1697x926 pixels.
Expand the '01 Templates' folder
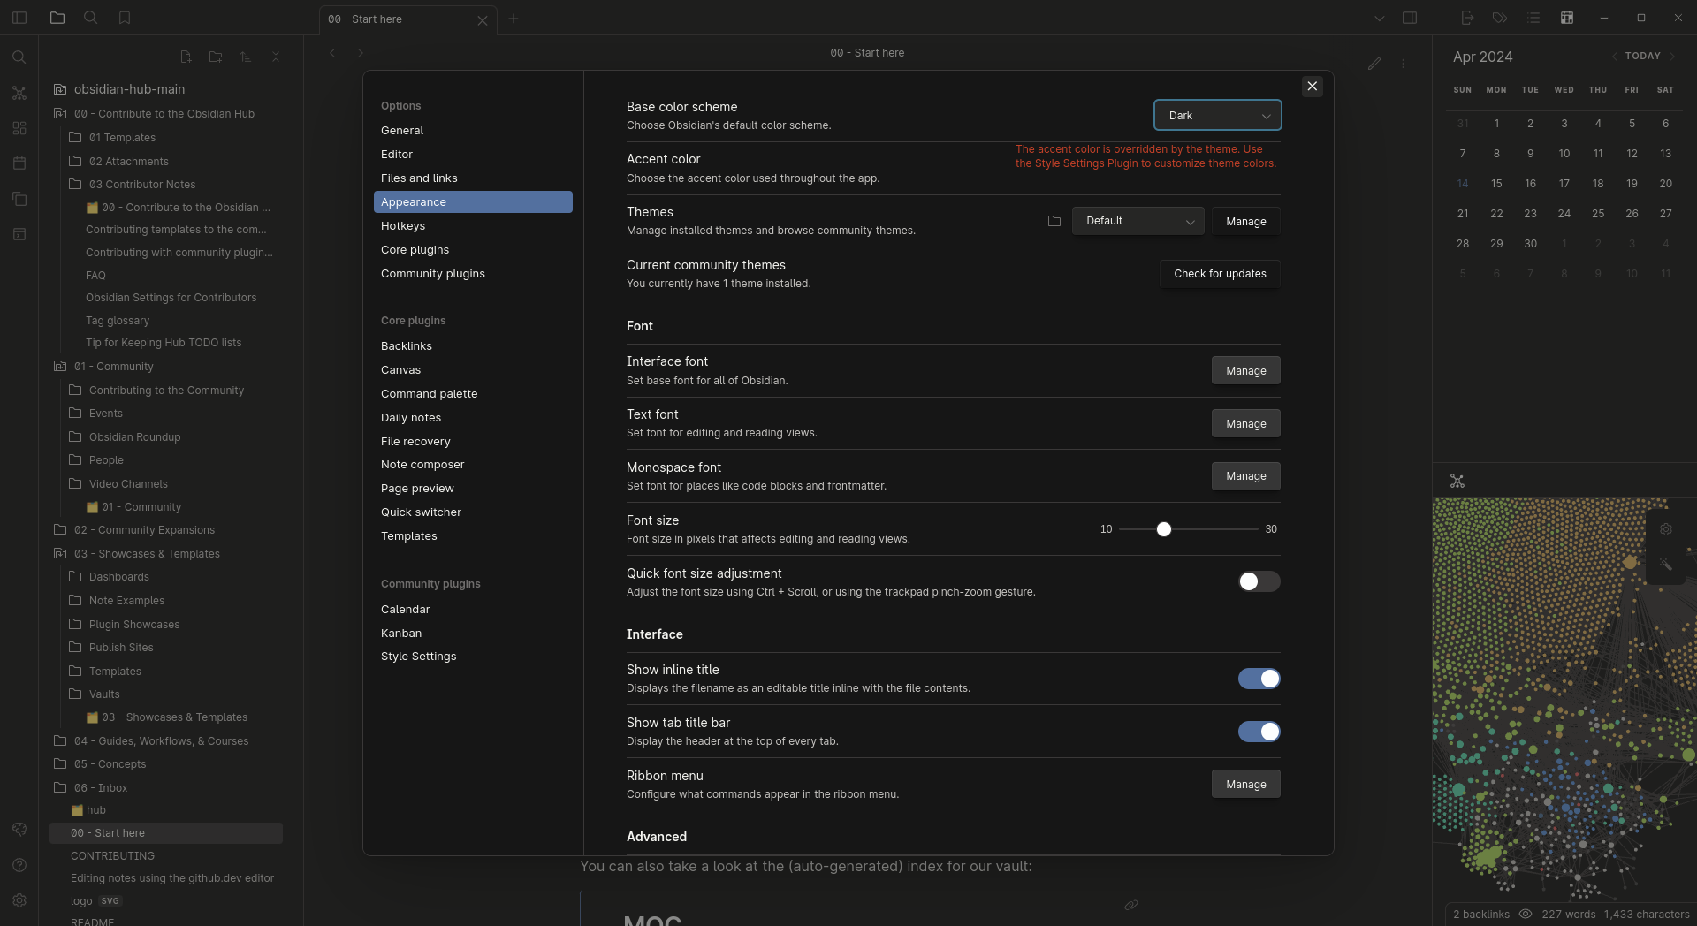(x=122, y=138)
